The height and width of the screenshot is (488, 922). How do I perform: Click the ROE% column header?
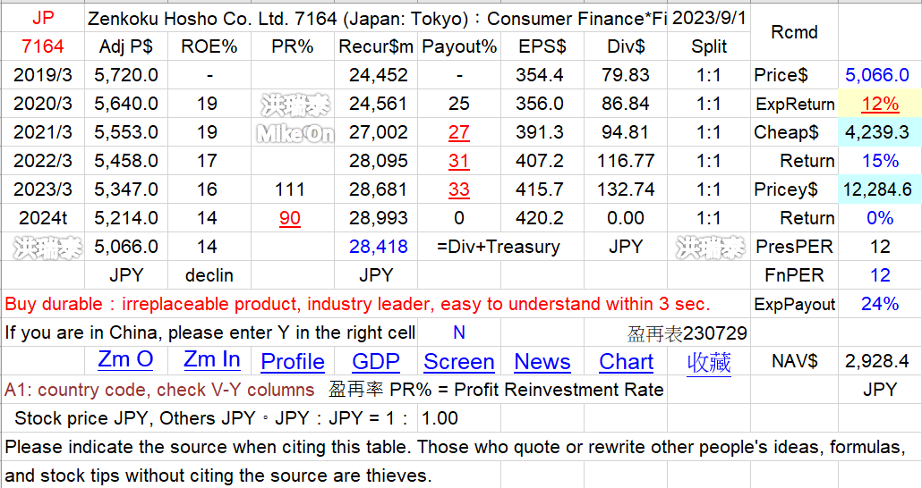click(x=209, y=46)
